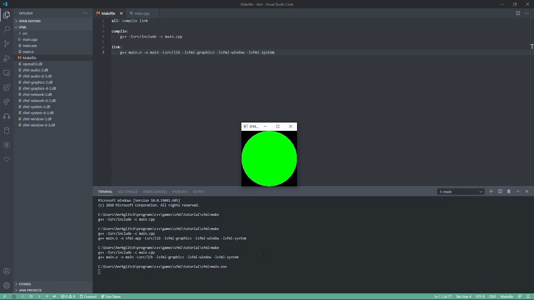
Task: Click the heart icon in activity bar
Action: click(x=7, y=160)
